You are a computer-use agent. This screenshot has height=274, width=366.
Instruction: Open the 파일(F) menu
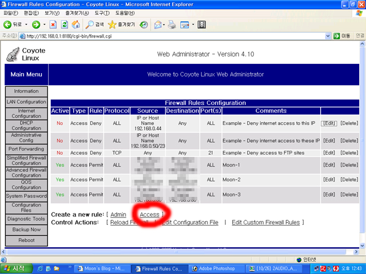[10, 13]
